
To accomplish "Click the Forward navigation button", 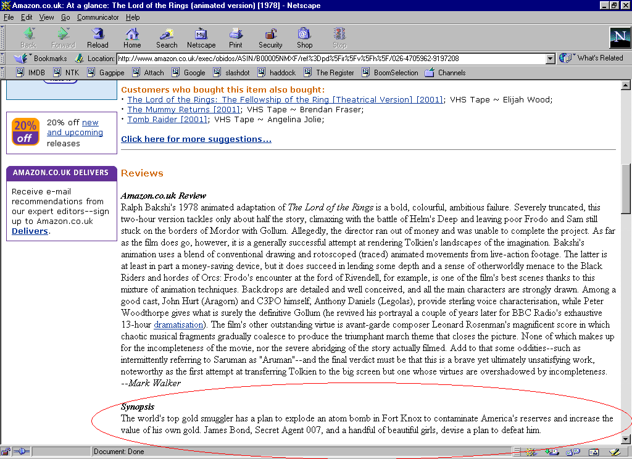I will pyautogui.click(x=64, y=38).
